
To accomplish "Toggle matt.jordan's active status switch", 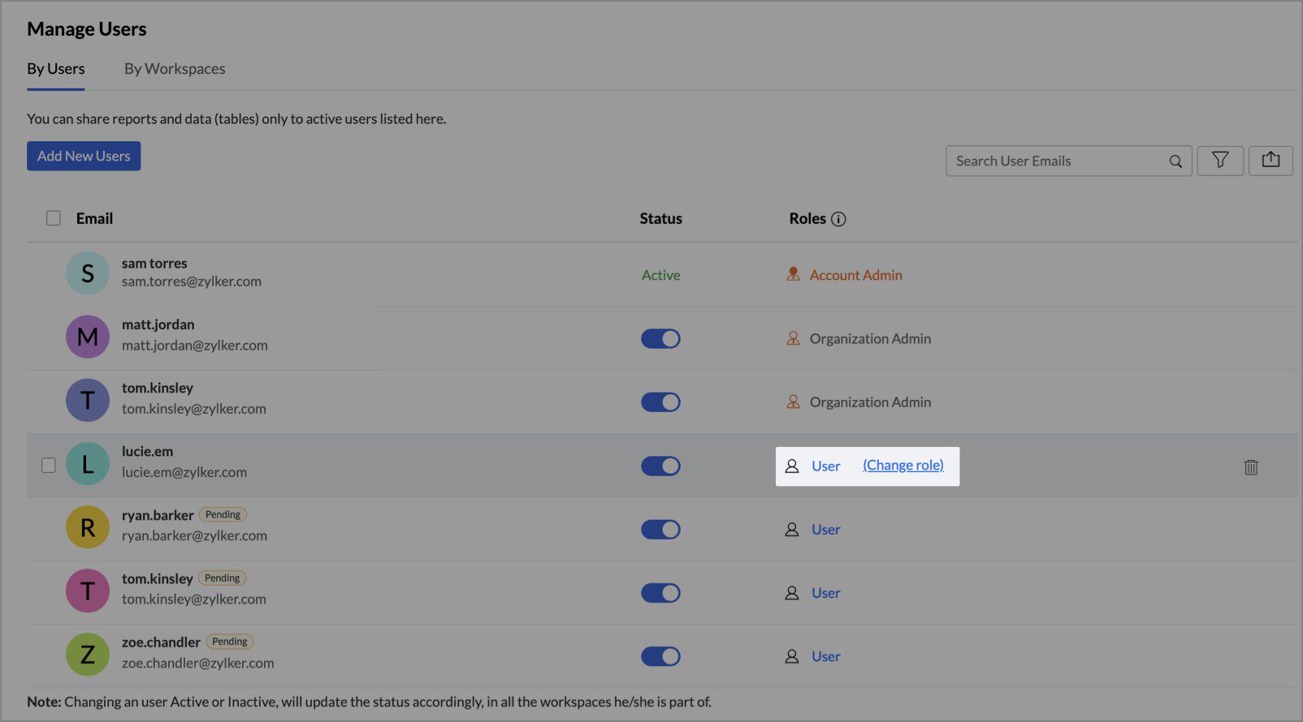I will [x=660, y=338].
